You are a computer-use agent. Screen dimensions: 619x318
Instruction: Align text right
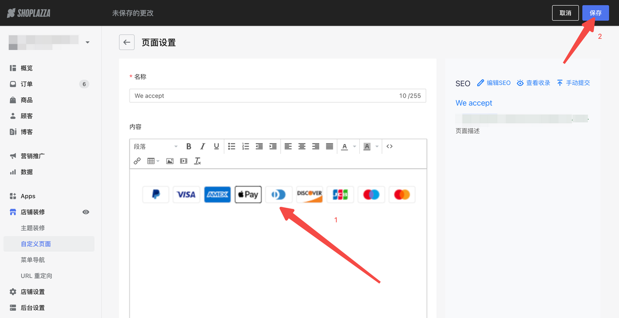(316, 146)
